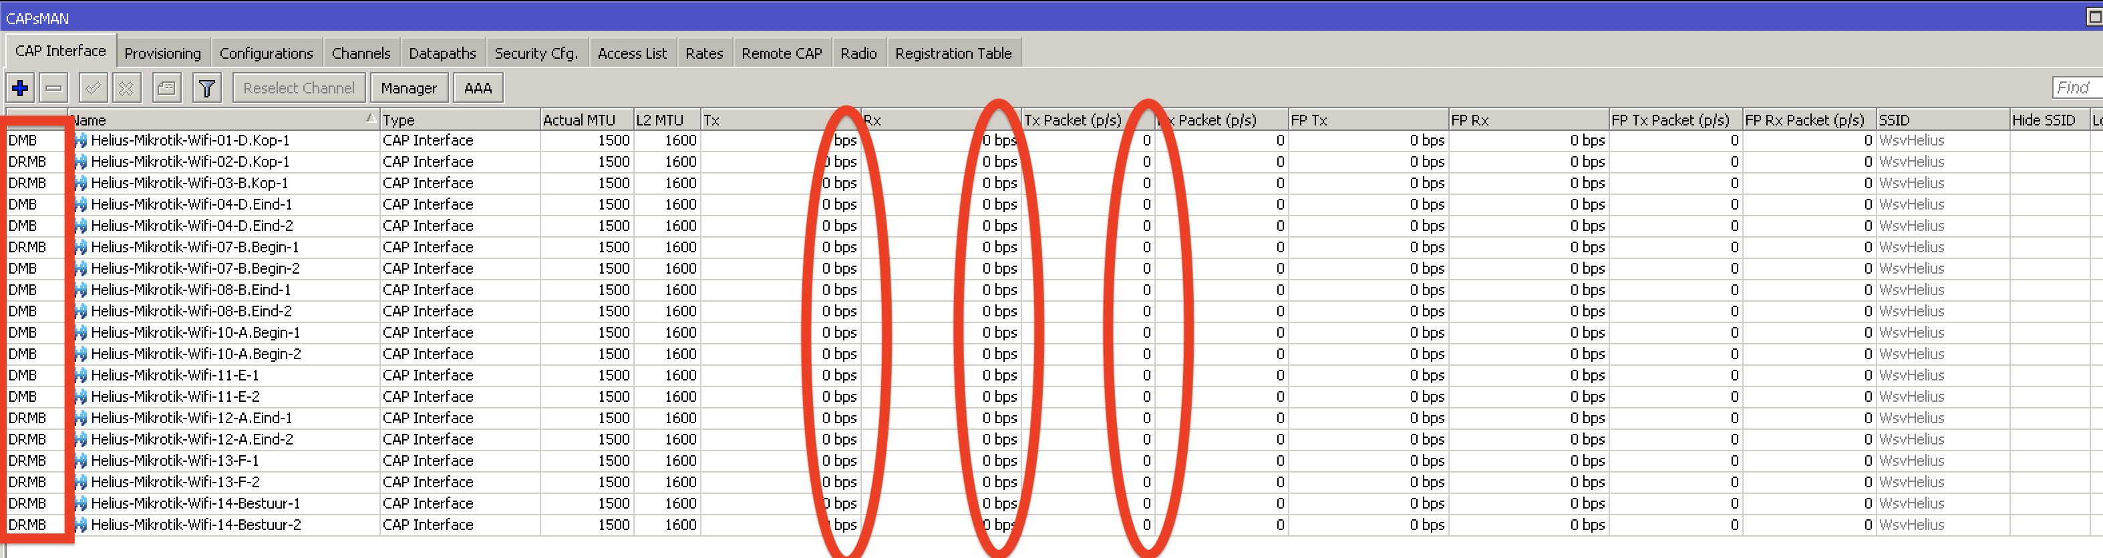Click in the Find search field
Screen dimensions: 2103x558
tap(2077, 87)
